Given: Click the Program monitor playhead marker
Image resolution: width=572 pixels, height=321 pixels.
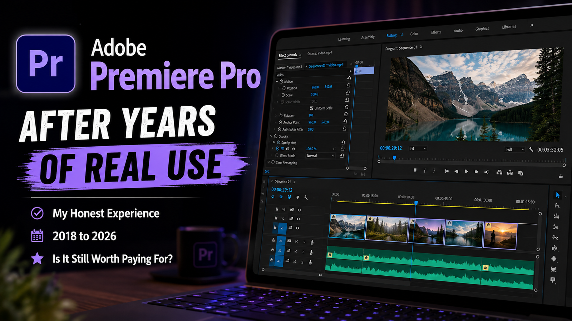Looking at the screenshot, I should pyautogui.click(x=394, y=157).
